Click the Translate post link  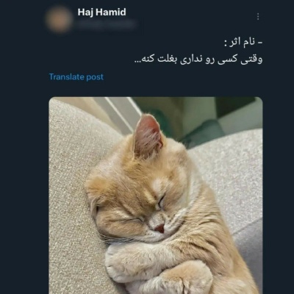click(x=76, y=77)
